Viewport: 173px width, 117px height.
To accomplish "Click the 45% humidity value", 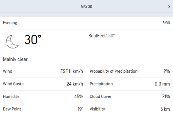I will [79, 96].
